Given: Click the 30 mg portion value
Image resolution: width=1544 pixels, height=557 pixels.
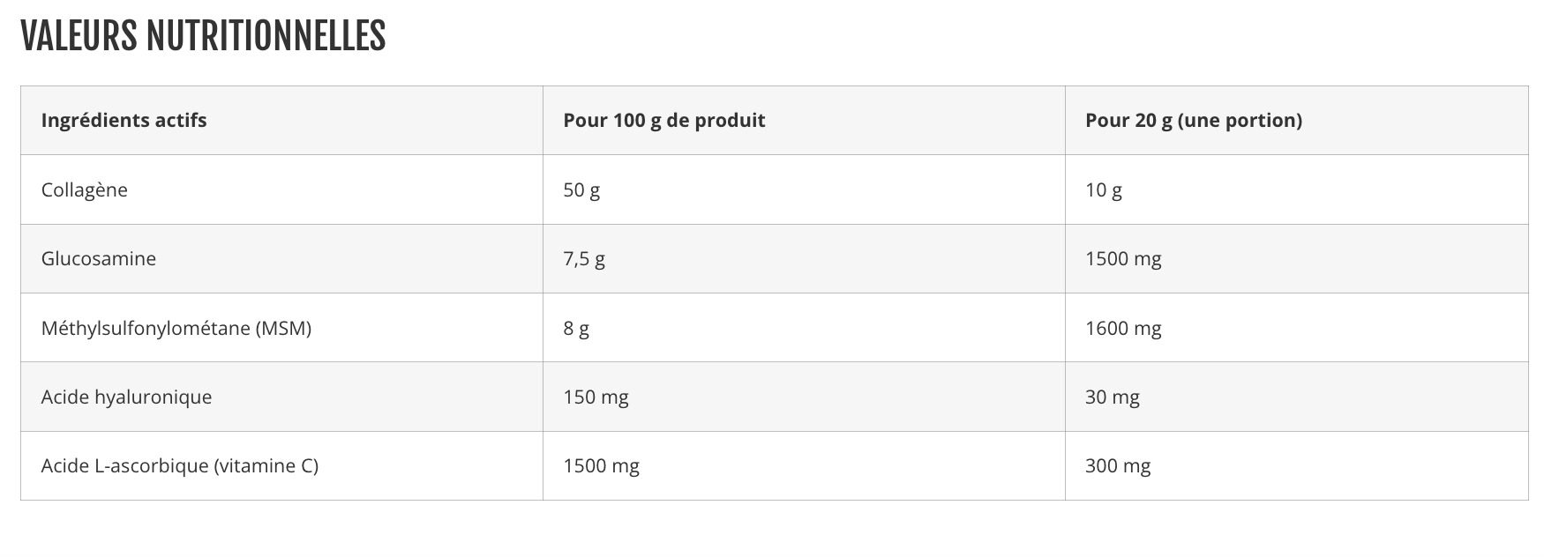Looking at the screenshot, I should [x=1112, y=397].
